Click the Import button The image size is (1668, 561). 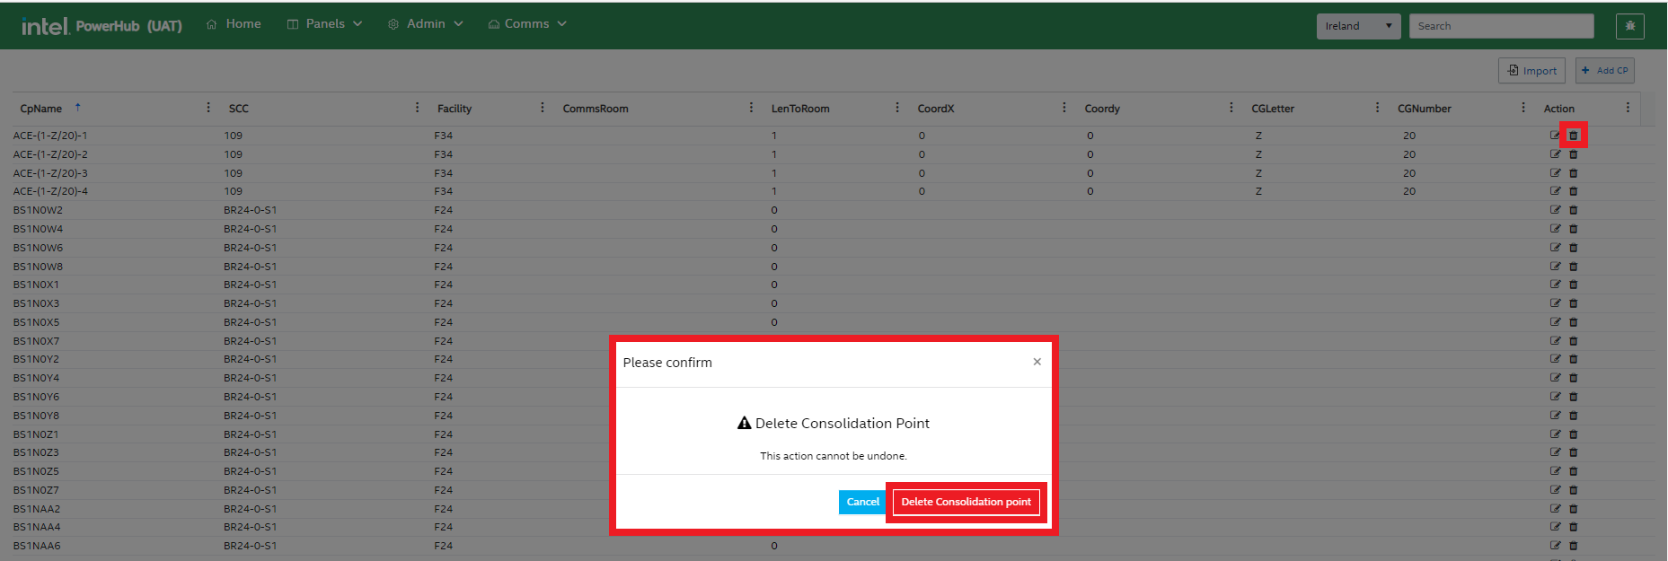click(1531, 71)
